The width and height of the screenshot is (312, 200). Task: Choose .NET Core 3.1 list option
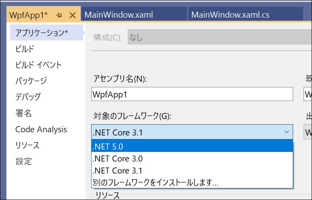pos(192,171)
